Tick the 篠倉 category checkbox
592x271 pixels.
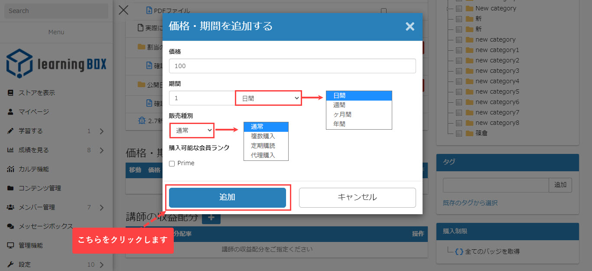459,133
